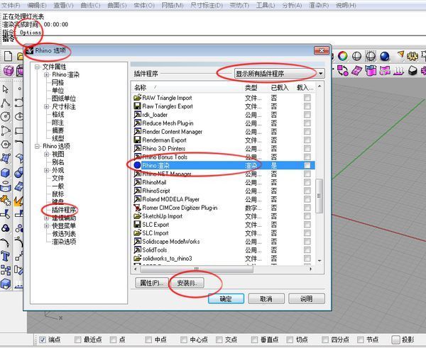Toggle load checkbox for SolidTools row
This screenshot has height=348, width=426.
pyautogui.click(x=307, y=249)
